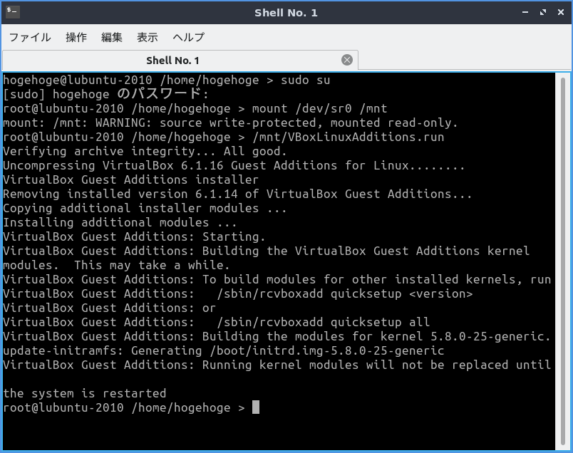
Task: Minimize the Shell No. 1 window
Action: tap(525, 12)
